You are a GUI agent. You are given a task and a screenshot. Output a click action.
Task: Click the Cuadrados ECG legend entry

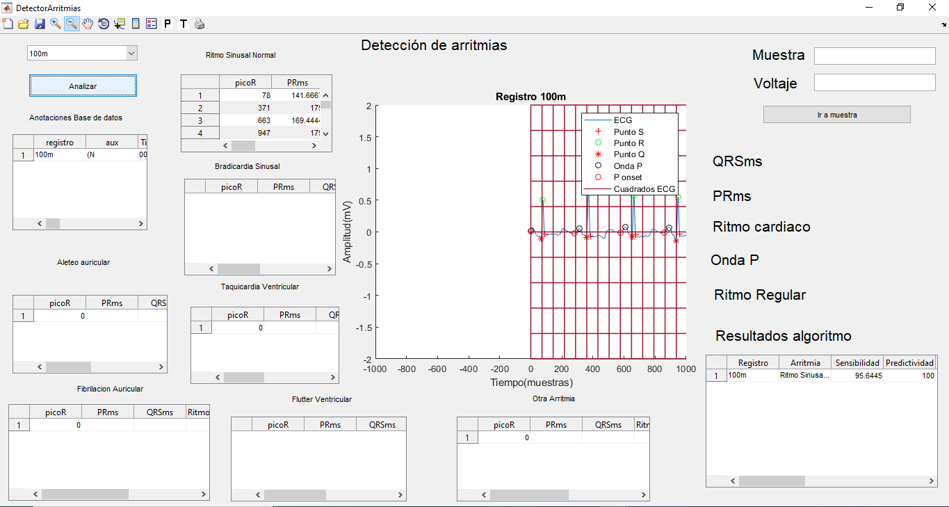(644, 189)
